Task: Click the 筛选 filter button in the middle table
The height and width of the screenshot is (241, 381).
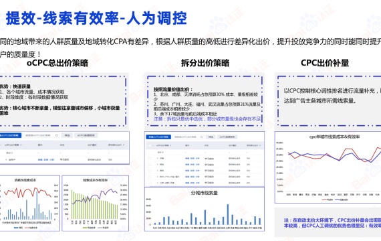Action: [211, 137]
